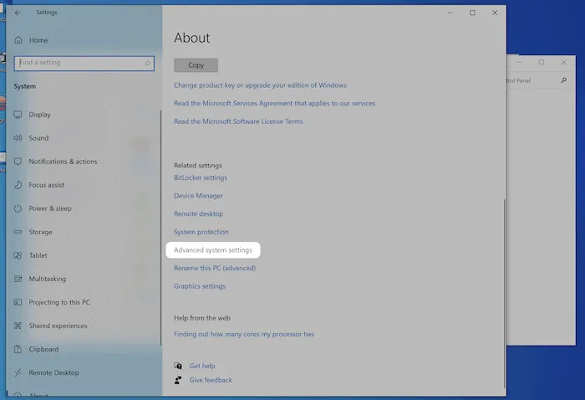The width and height of the screenshot is (585, 400).
Task: Click the About page vertical scrollbar
Action: point(505,294)
